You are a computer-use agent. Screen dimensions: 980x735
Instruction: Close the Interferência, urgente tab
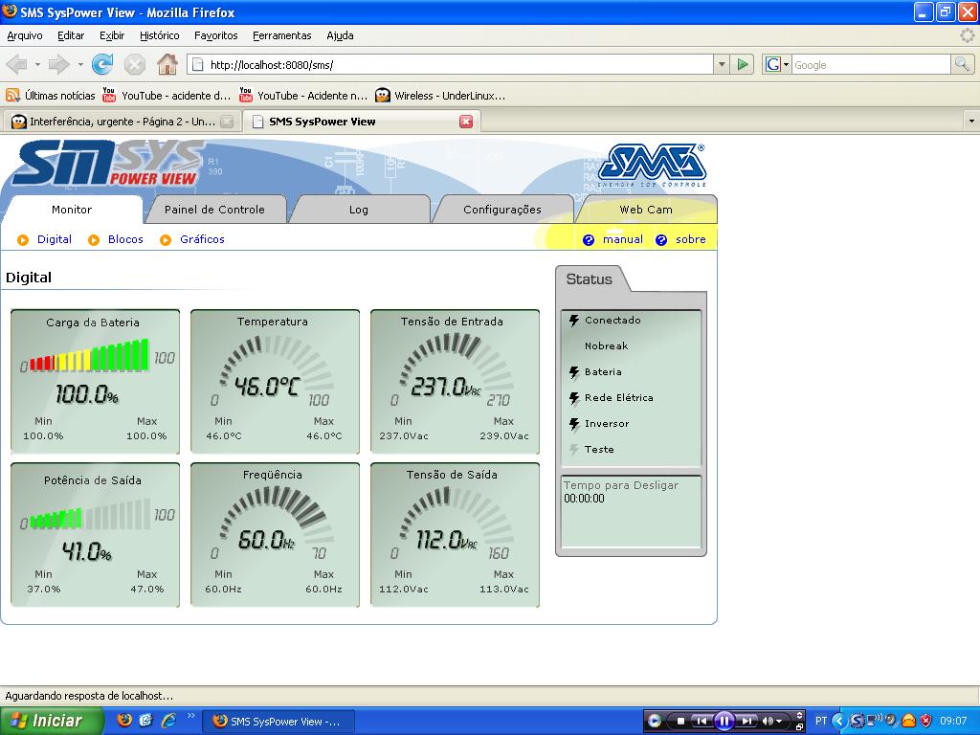coord(228,122)
